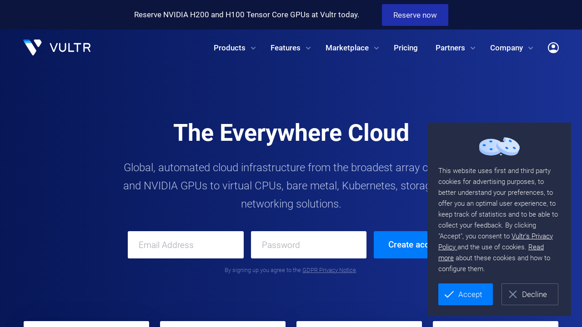This screenshot has width=582, height=327.
Task: Open the Partners menu item
Action: [450, 48]
